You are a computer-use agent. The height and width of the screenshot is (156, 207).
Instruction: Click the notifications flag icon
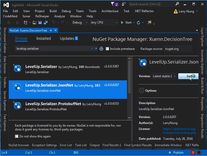(112, 4)
